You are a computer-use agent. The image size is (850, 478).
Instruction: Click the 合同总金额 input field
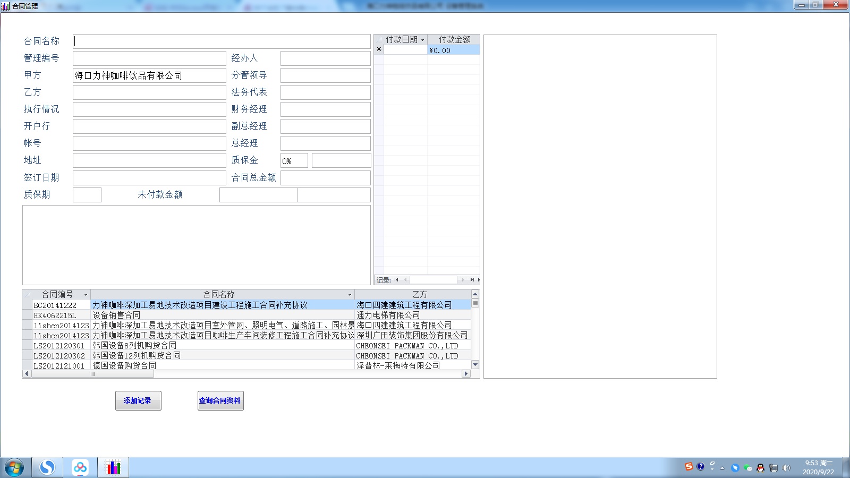pos(326,178)
